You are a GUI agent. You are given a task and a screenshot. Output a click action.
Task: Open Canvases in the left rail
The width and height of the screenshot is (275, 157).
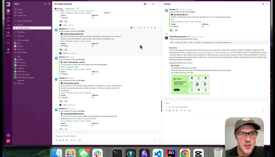[x=8, y=34]
